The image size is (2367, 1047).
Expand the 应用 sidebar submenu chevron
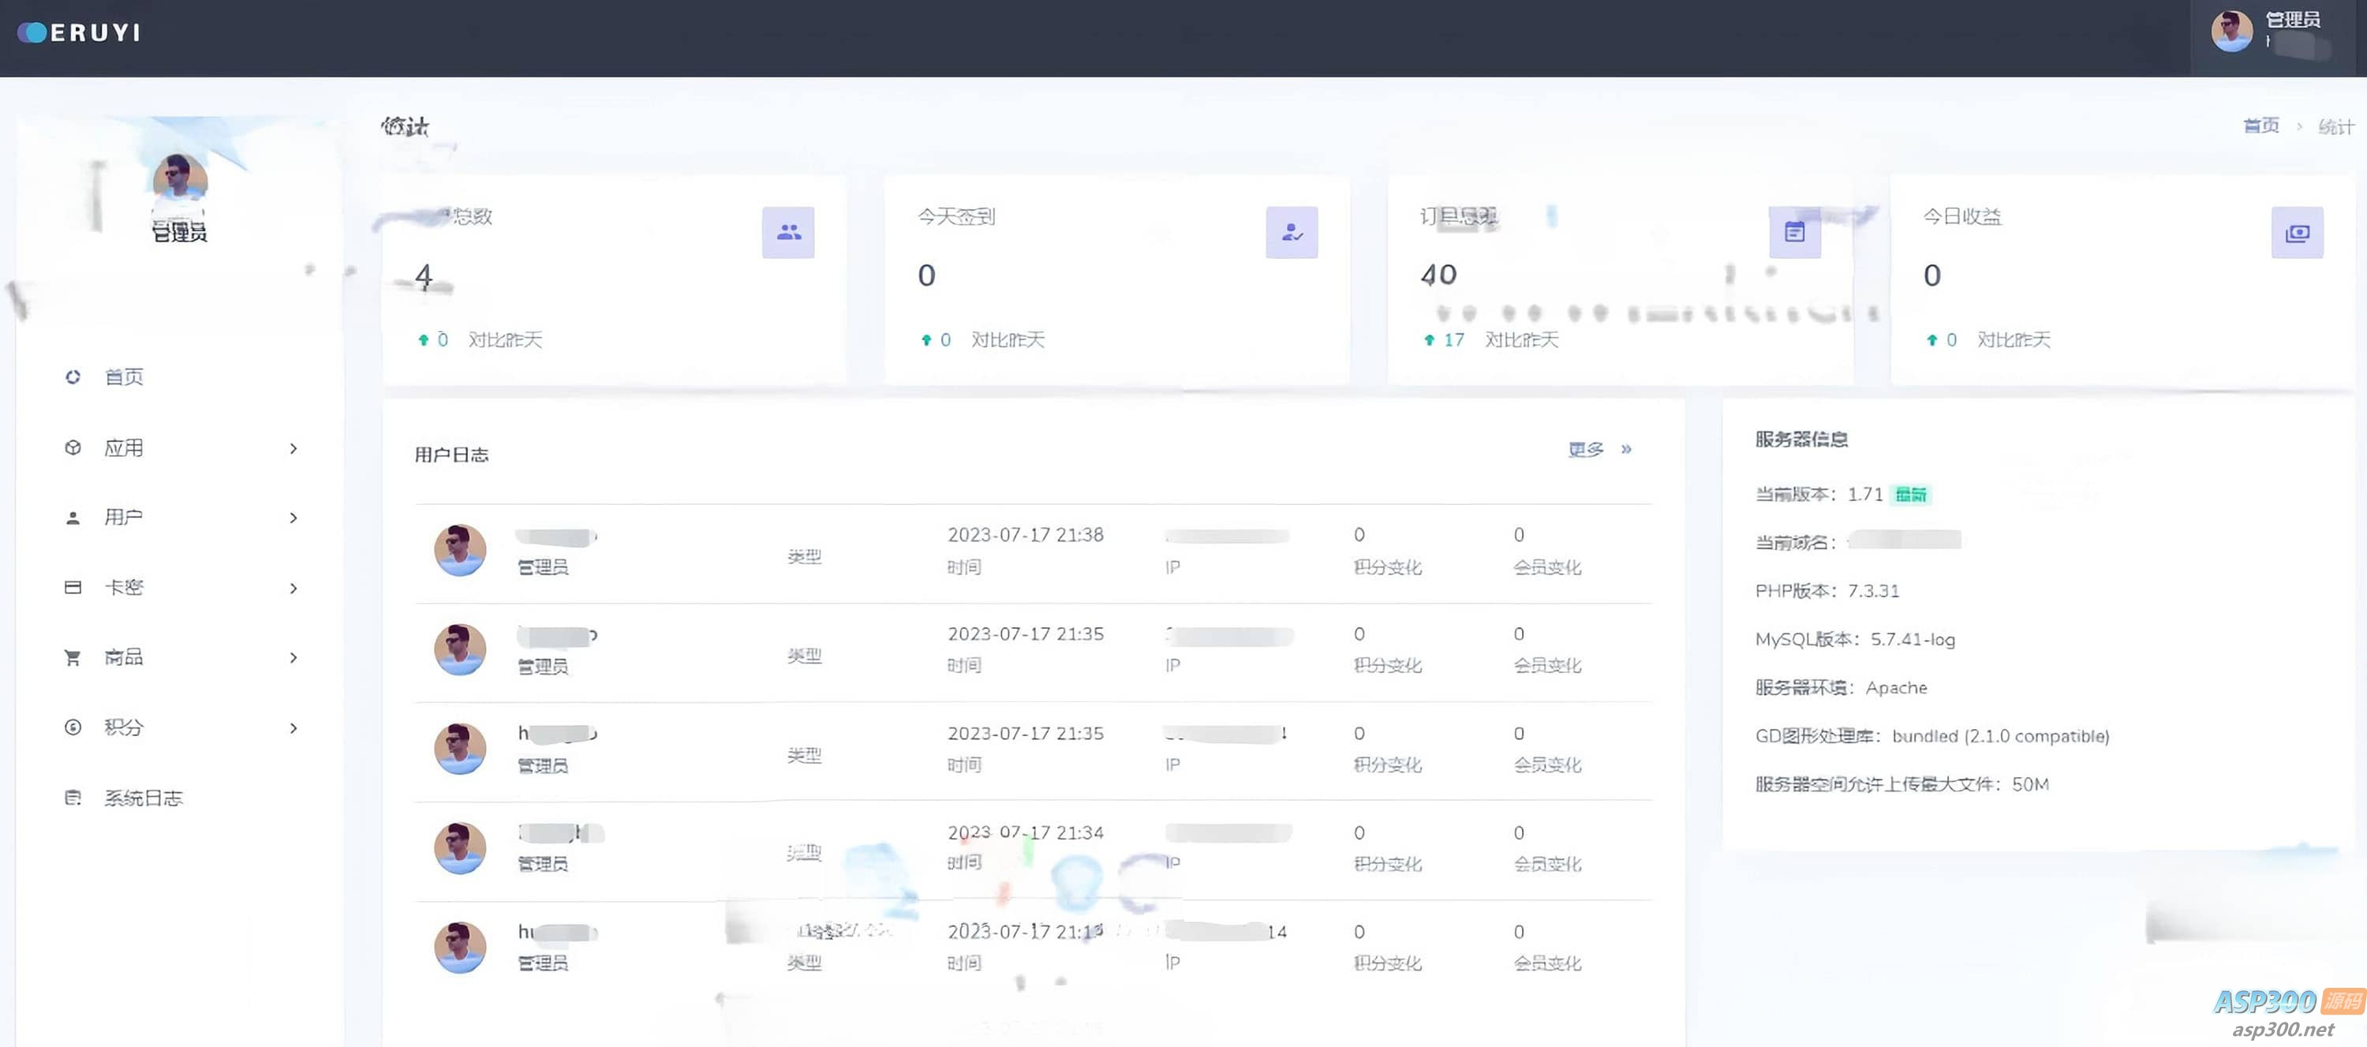(x=294, y=447)
